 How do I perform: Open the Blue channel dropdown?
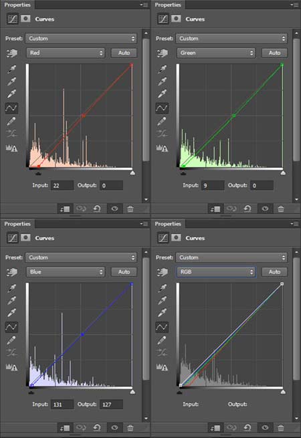[x=66, y=271]
